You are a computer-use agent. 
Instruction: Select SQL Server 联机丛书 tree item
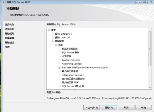(x=73, y=86)
